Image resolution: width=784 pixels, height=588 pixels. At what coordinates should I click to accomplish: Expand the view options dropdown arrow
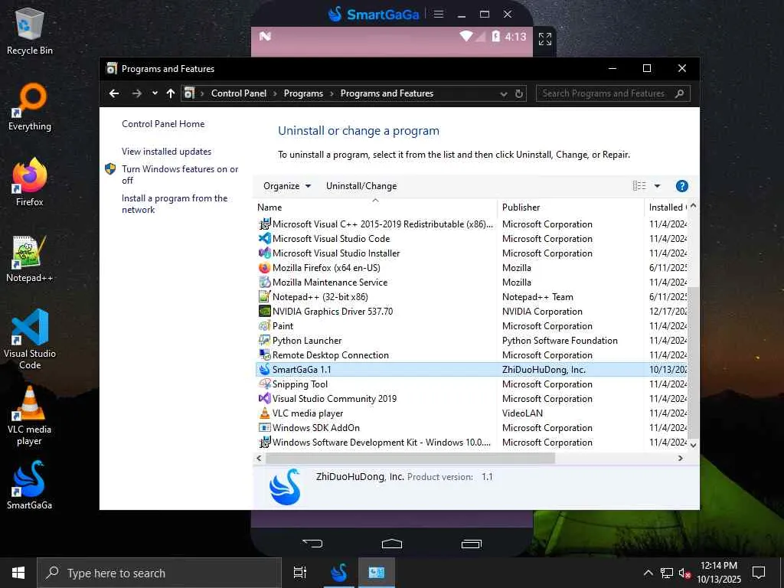[658, 186]
